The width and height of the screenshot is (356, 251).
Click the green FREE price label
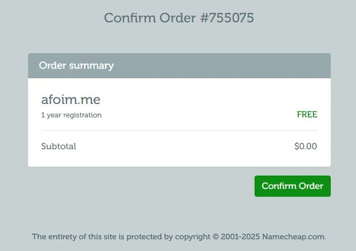[307, 115]
